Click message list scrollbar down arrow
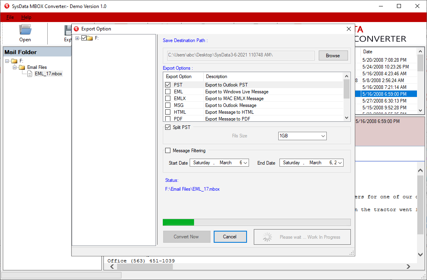 (x=420, y=111)
